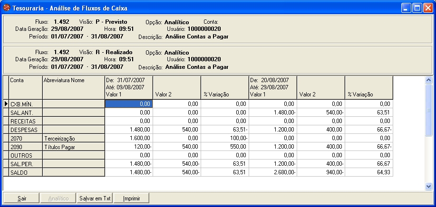Click the CXB.MÍN. account cell
The image size is (436, 207).
click(x=26, y=104)
